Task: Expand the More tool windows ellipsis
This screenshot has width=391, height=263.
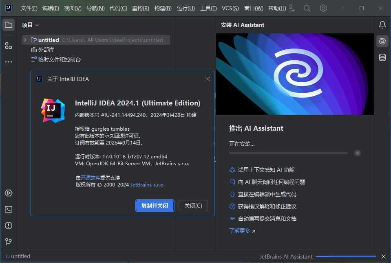Action: tap(8, 61)
